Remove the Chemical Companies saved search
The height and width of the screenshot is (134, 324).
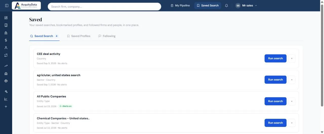292,123
